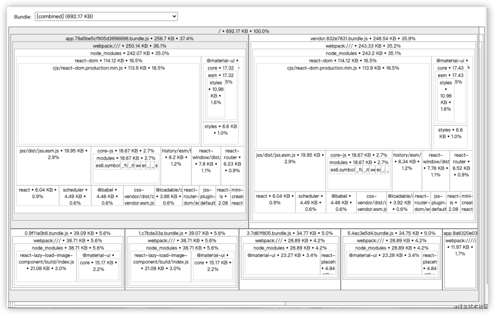Click webpack:/// 243.33 KB in vendor bundle
Image resolution: width=495 pixels, height=315 pixels.
(x=363, y=46)
